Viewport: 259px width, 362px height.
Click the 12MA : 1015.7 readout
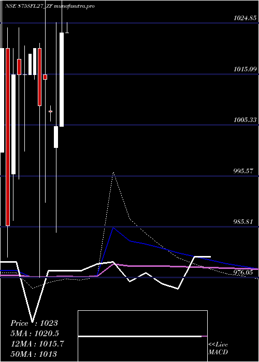37,344
